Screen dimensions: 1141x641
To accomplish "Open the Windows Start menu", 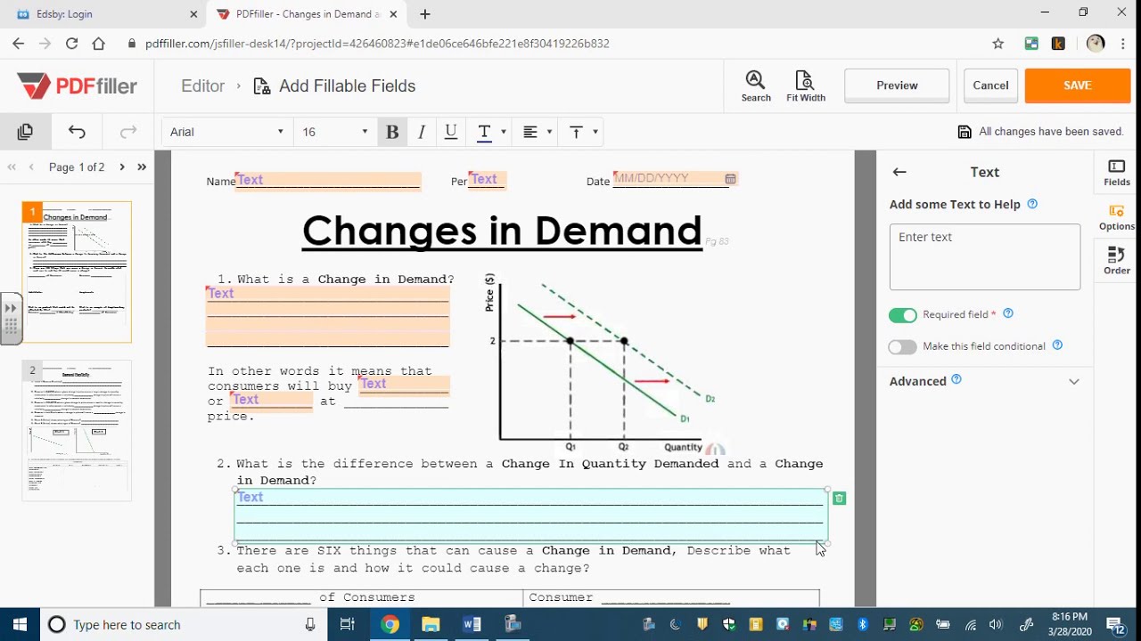I will coord(20,624).
